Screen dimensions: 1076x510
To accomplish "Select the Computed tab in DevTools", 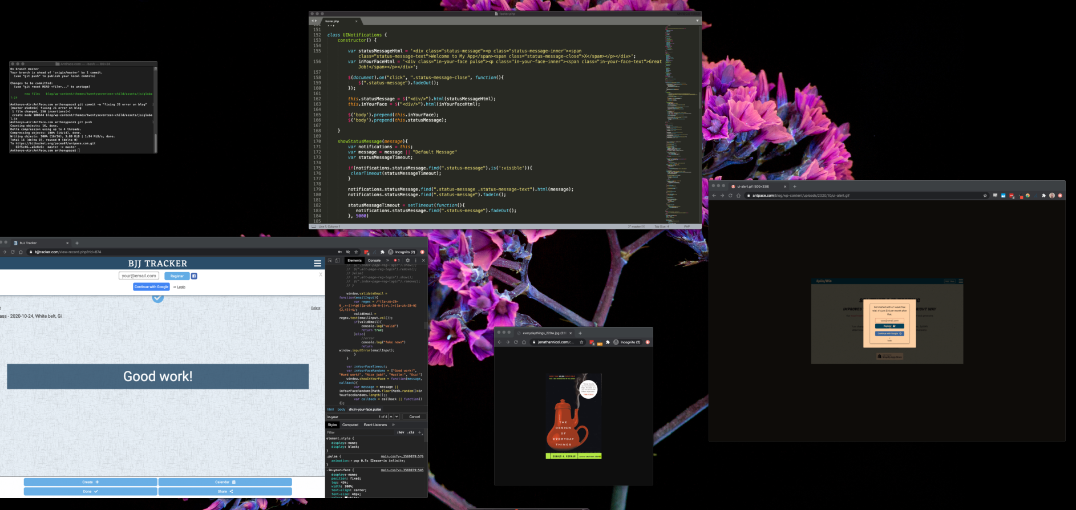I will (x=350, y=425).
